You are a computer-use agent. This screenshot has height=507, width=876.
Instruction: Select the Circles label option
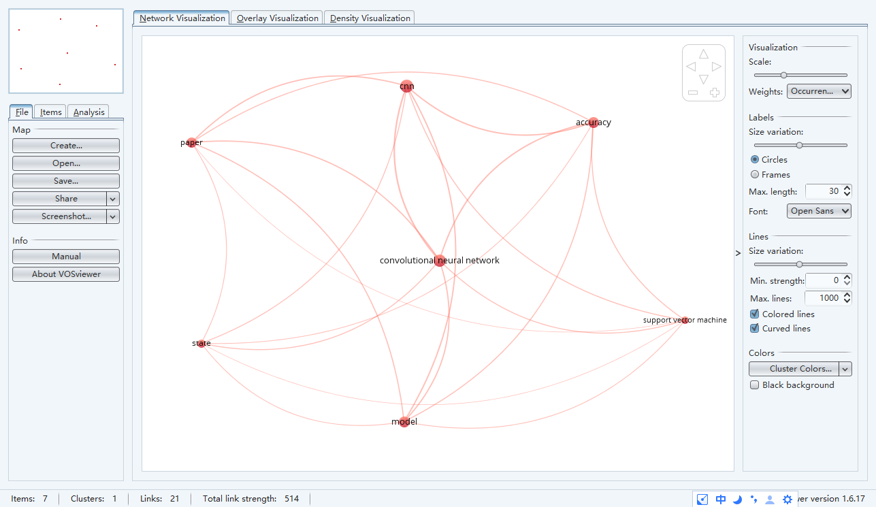[x=755, y=159]
